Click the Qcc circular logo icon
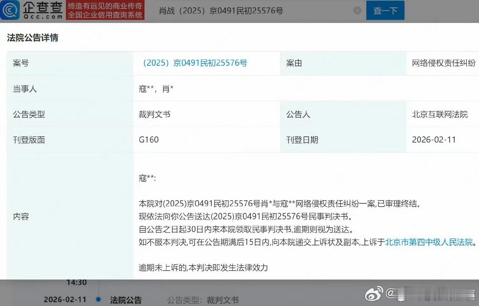This screenshot has height=306, width=479. (x=10, y=10)
